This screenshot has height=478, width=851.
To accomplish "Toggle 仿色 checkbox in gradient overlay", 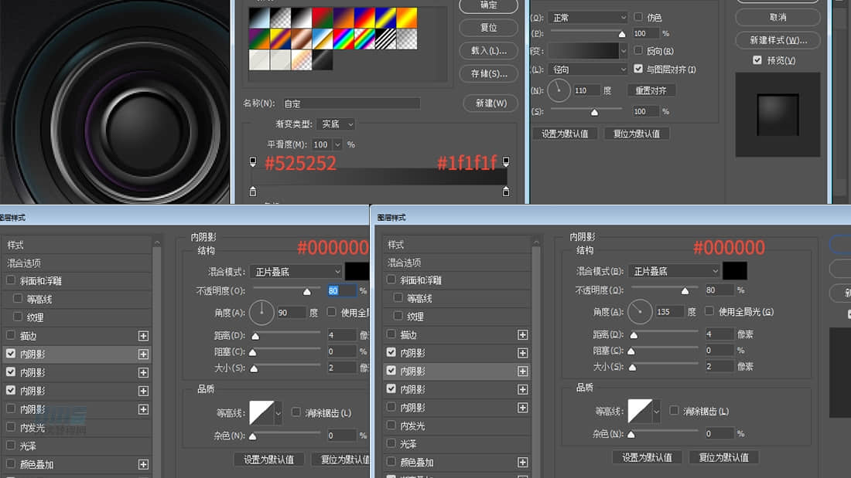I will click(638, 17).
